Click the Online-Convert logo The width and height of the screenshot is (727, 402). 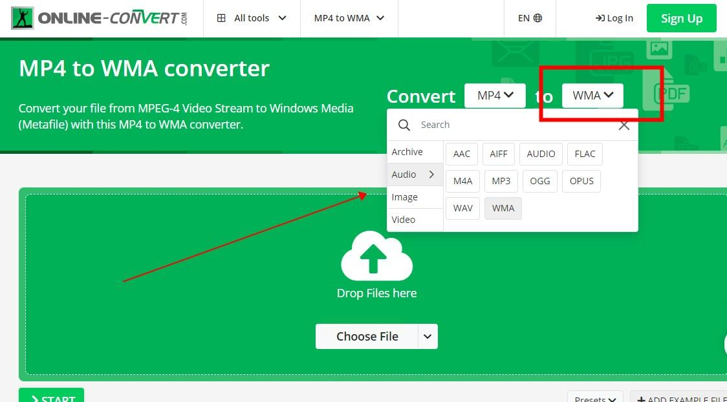pos(99,18)
